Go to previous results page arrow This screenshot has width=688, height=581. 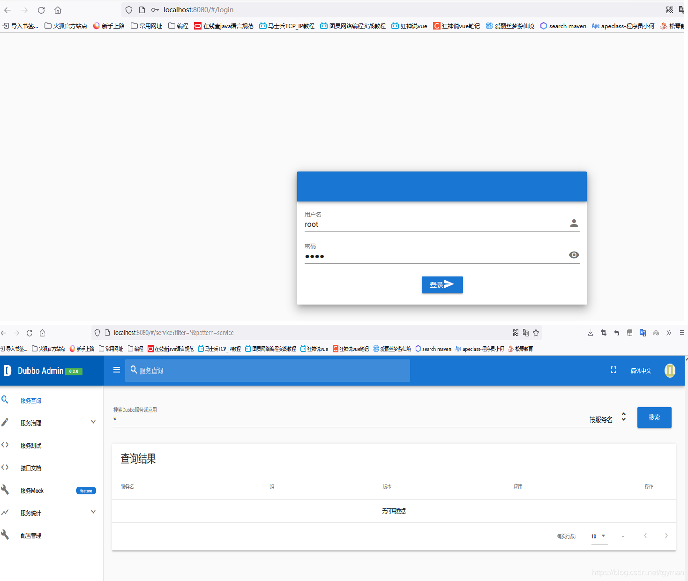point(645,536)
